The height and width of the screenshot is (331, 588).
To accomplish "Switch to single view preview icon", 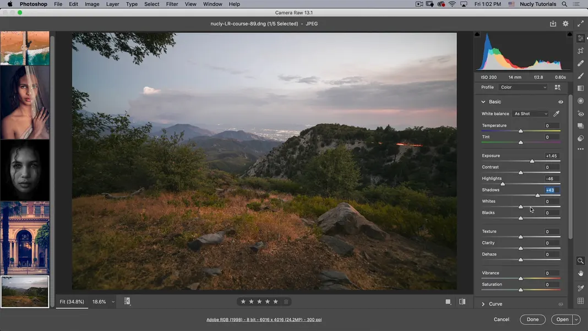I will coord(448,302).
